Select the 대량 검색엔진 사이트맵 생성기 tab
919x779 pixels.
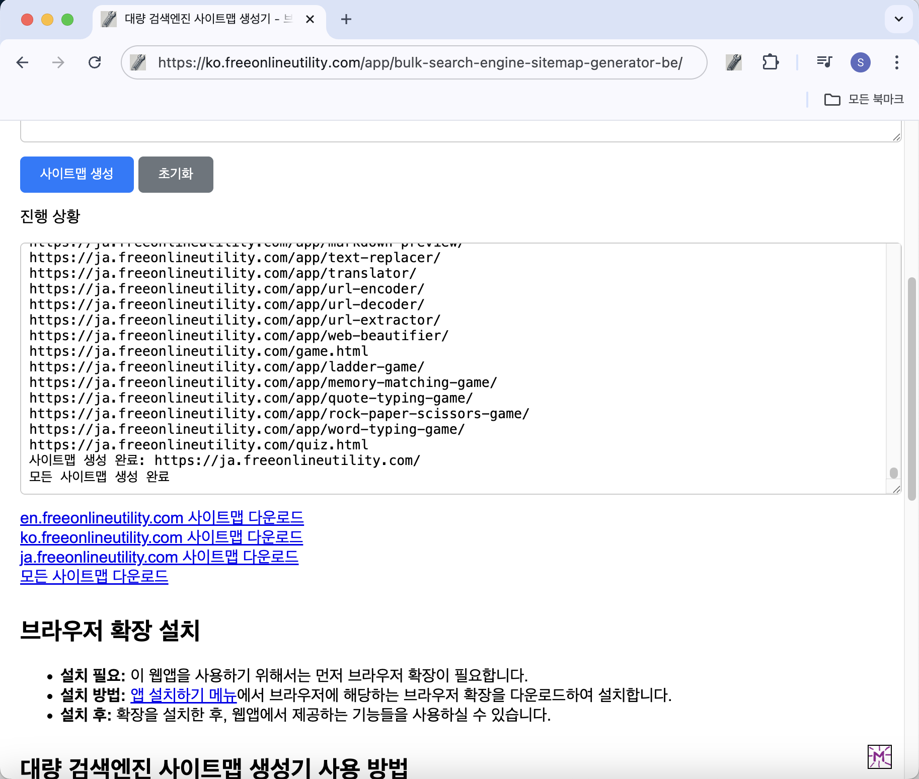click(209, 19)
